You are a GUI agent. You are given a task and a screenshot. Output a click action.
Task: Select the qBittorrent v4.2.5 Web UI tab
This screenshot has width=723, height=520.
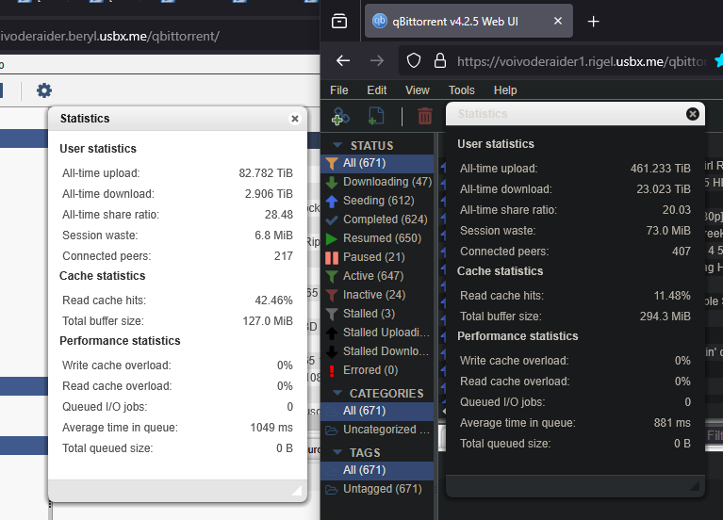click(468, 22)
